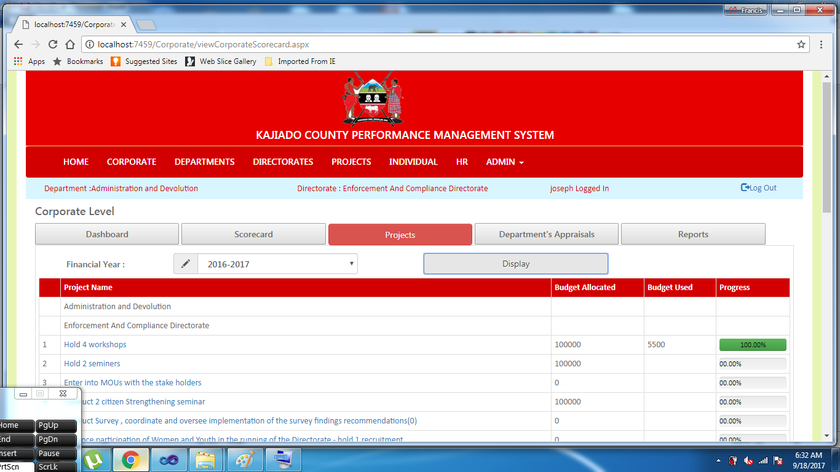
Task: Open the Hold 4 workshops project link
Action: click(95, 345)
